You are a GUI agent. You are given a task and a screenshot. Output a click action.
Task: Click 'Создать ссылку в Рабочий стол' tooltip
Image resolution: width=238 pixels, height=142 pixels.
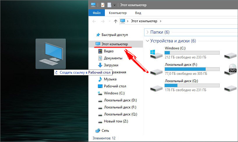click(83, 72)
